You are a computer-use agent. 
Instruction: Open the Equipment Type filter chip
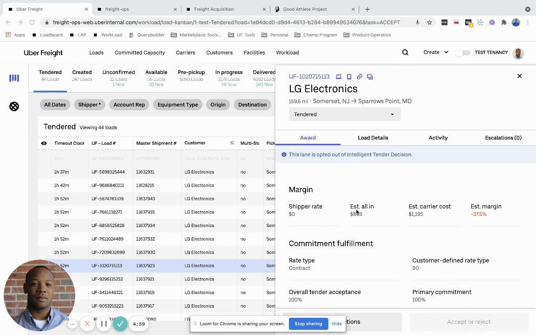coord(178,105)
